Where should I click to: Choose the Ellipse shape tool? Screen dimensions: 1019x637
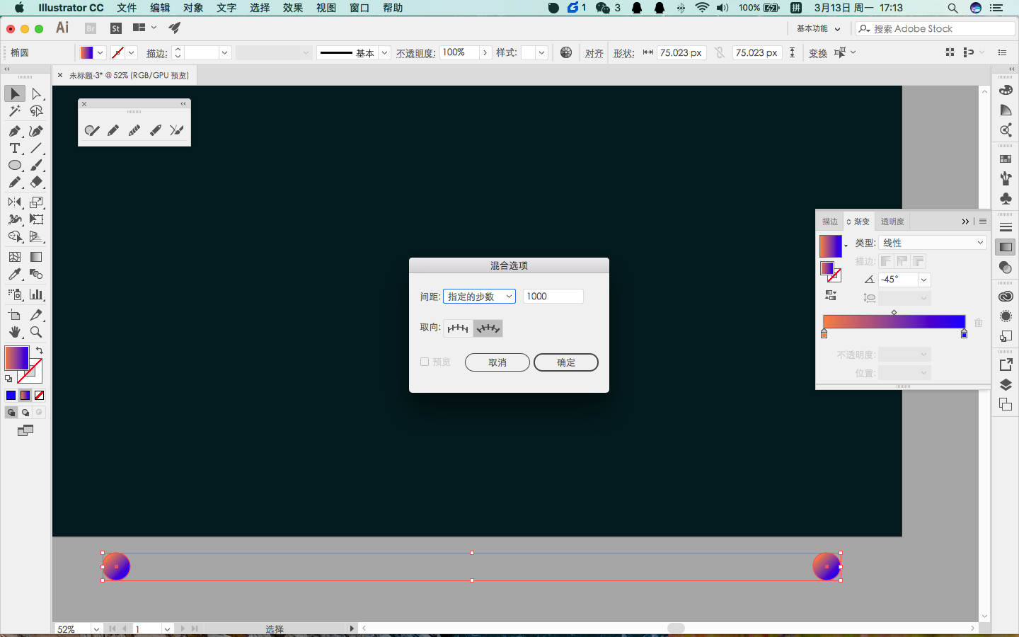(15, 165)
